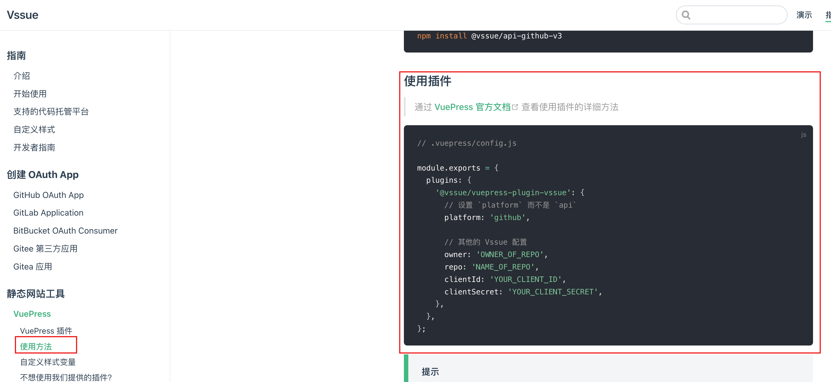This screenshot has width=831, height=382.
Task: Open 开发者指南 sidebar link
Action: coord(34,147)
